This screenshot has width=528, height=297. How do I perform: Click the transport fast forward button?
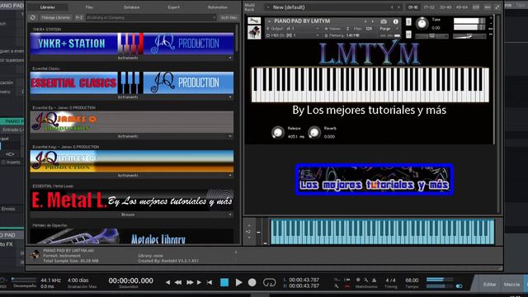190,282
